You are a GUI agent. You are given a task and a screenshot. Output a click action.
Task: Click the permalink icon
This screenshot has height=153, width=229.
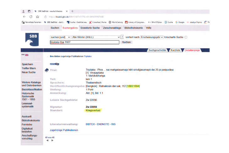pyautogui.click(x=54, y=64)
